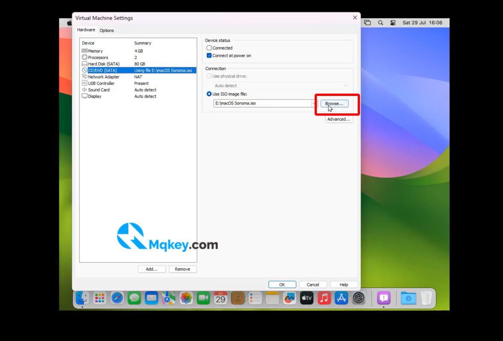Viewport: 503px width, 341px height.
Task: Click the Hard Disk drive icon
Action: [x=85, y=64]
